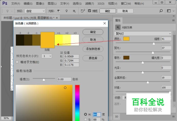Click the 颜色 light color swatch
Viewport: 177px width, 121px height.
click(126, 39)
